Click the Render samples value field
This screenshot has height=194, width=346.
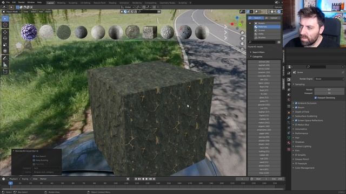tap(329, 89)
